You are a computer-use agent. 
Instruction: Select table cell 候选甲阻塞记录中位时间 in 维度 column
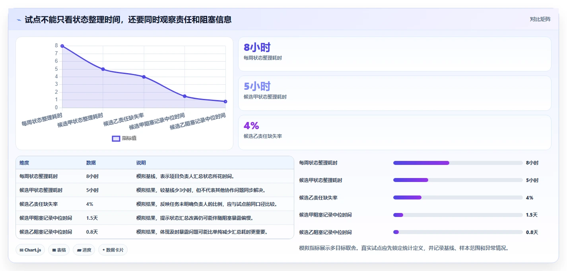point(46,218)
